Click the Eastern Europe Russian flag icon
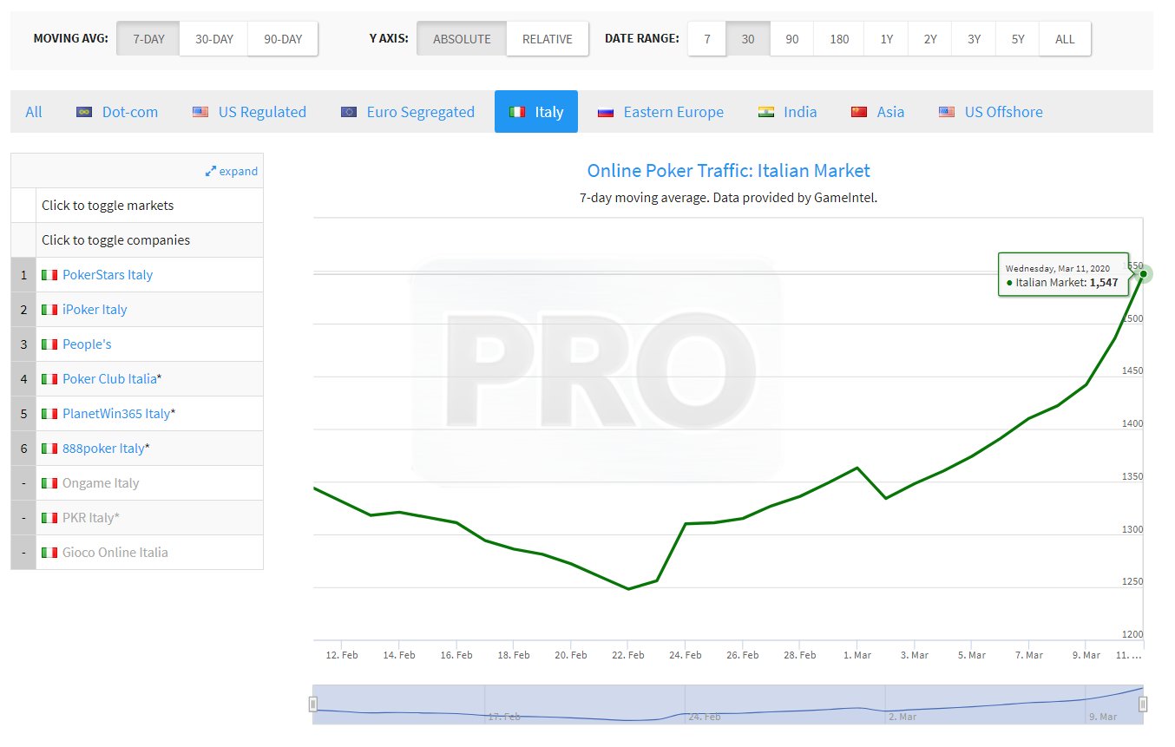The width and height of the screenshot is (1175, 747). (606, 112)
